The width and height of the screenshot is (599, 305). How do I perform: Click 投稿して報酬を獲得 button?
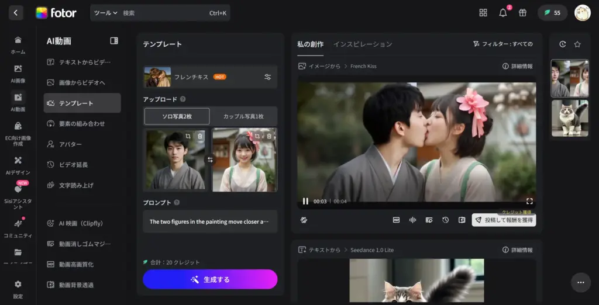click(504, 220)
